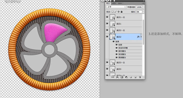Hide the 扇页2-边 layer
183x98 pixels.
click(107, 30)
